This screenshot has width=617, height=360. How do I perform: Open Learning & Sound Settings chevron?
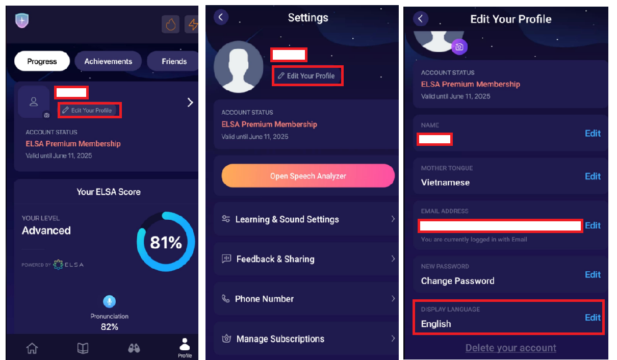393,219
